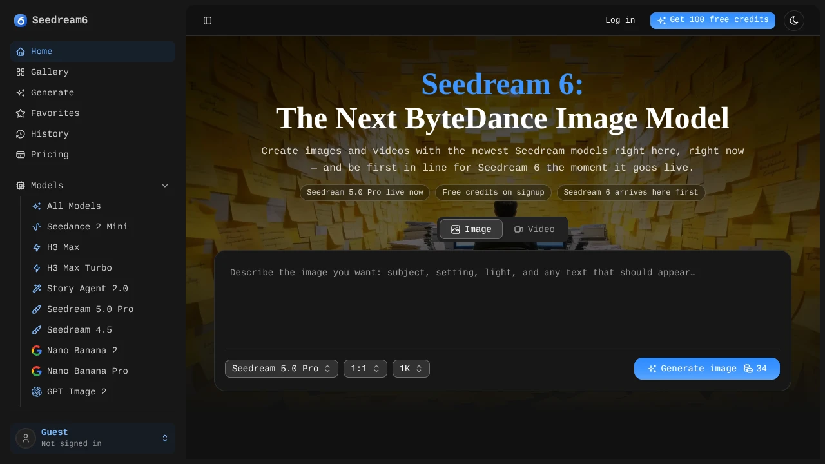This screenshot has height=464, width=825.
Task: Open the Seedream 5.0 Pro model dropdown
Action: coord(282,369)
